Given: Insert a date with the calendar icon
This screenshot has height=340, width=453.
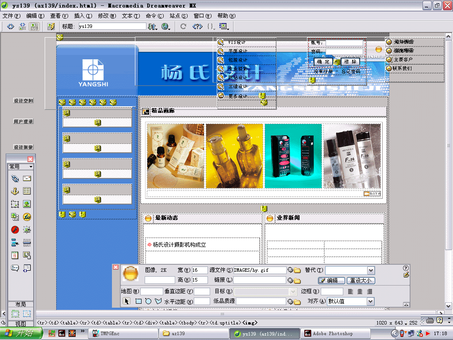Looking at the screenshot, I should [15, 255].
